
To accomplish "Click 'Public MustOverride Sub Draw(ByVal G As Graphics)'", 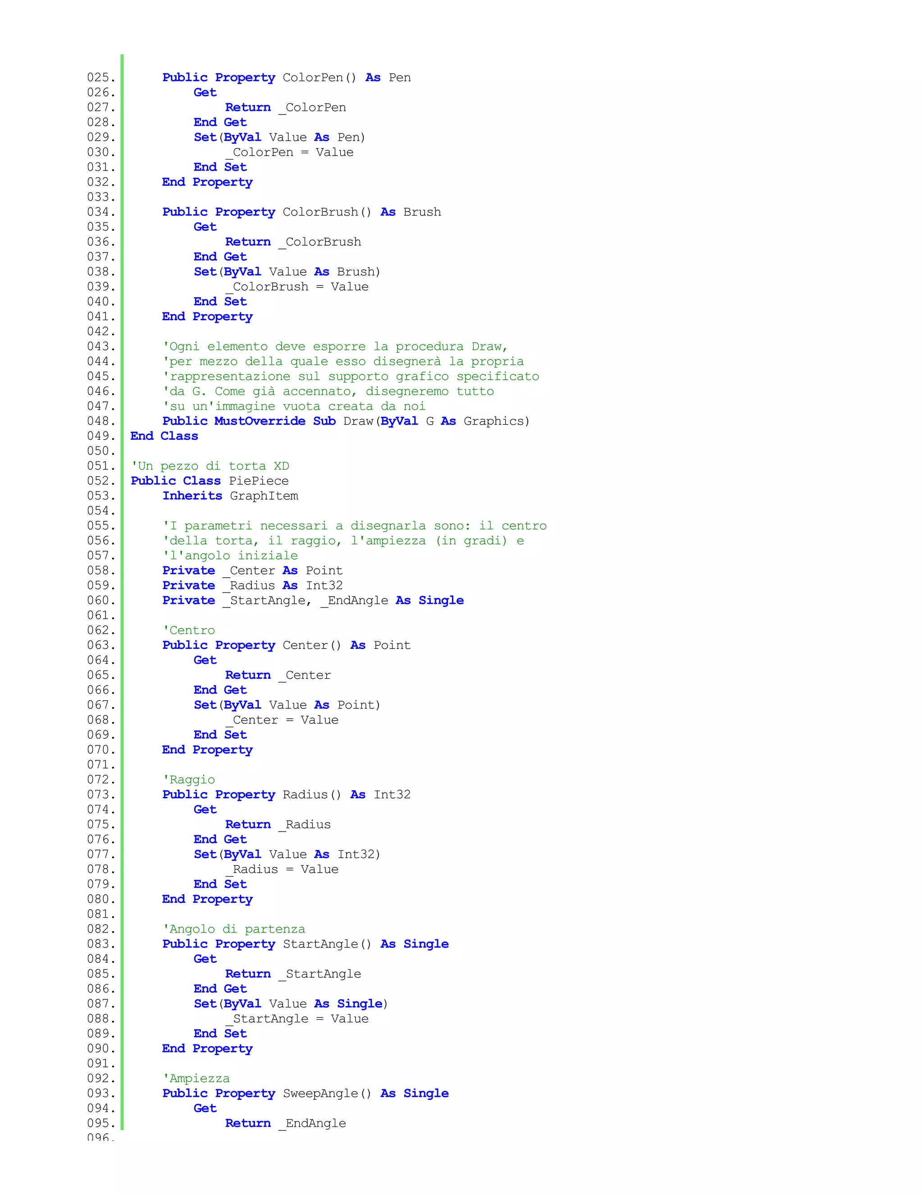I will [346, 421].
